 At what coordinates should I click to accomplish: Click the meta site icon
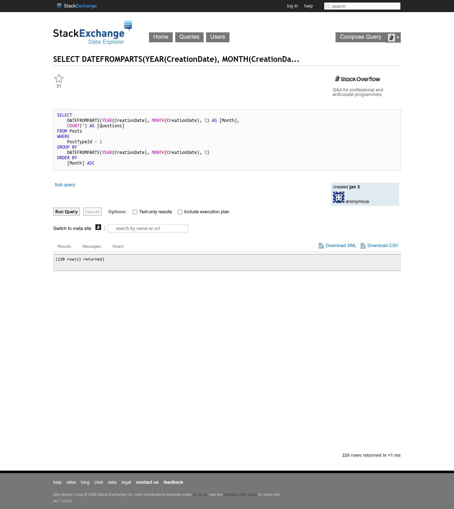point(98,227)
